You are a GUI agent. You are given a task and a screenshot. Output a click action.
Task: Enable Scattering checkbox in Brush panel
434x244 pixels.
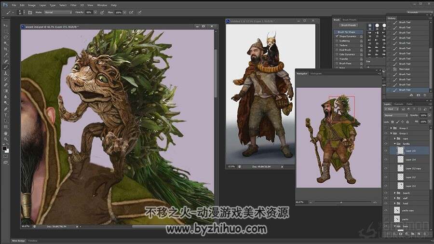[337, 41]
